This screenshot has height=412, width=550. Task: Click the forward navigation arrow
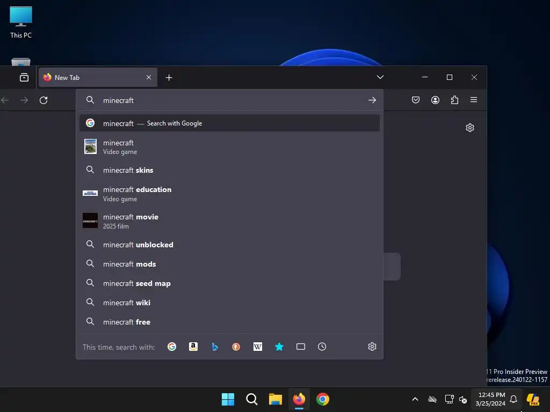[x=24, y=100]
